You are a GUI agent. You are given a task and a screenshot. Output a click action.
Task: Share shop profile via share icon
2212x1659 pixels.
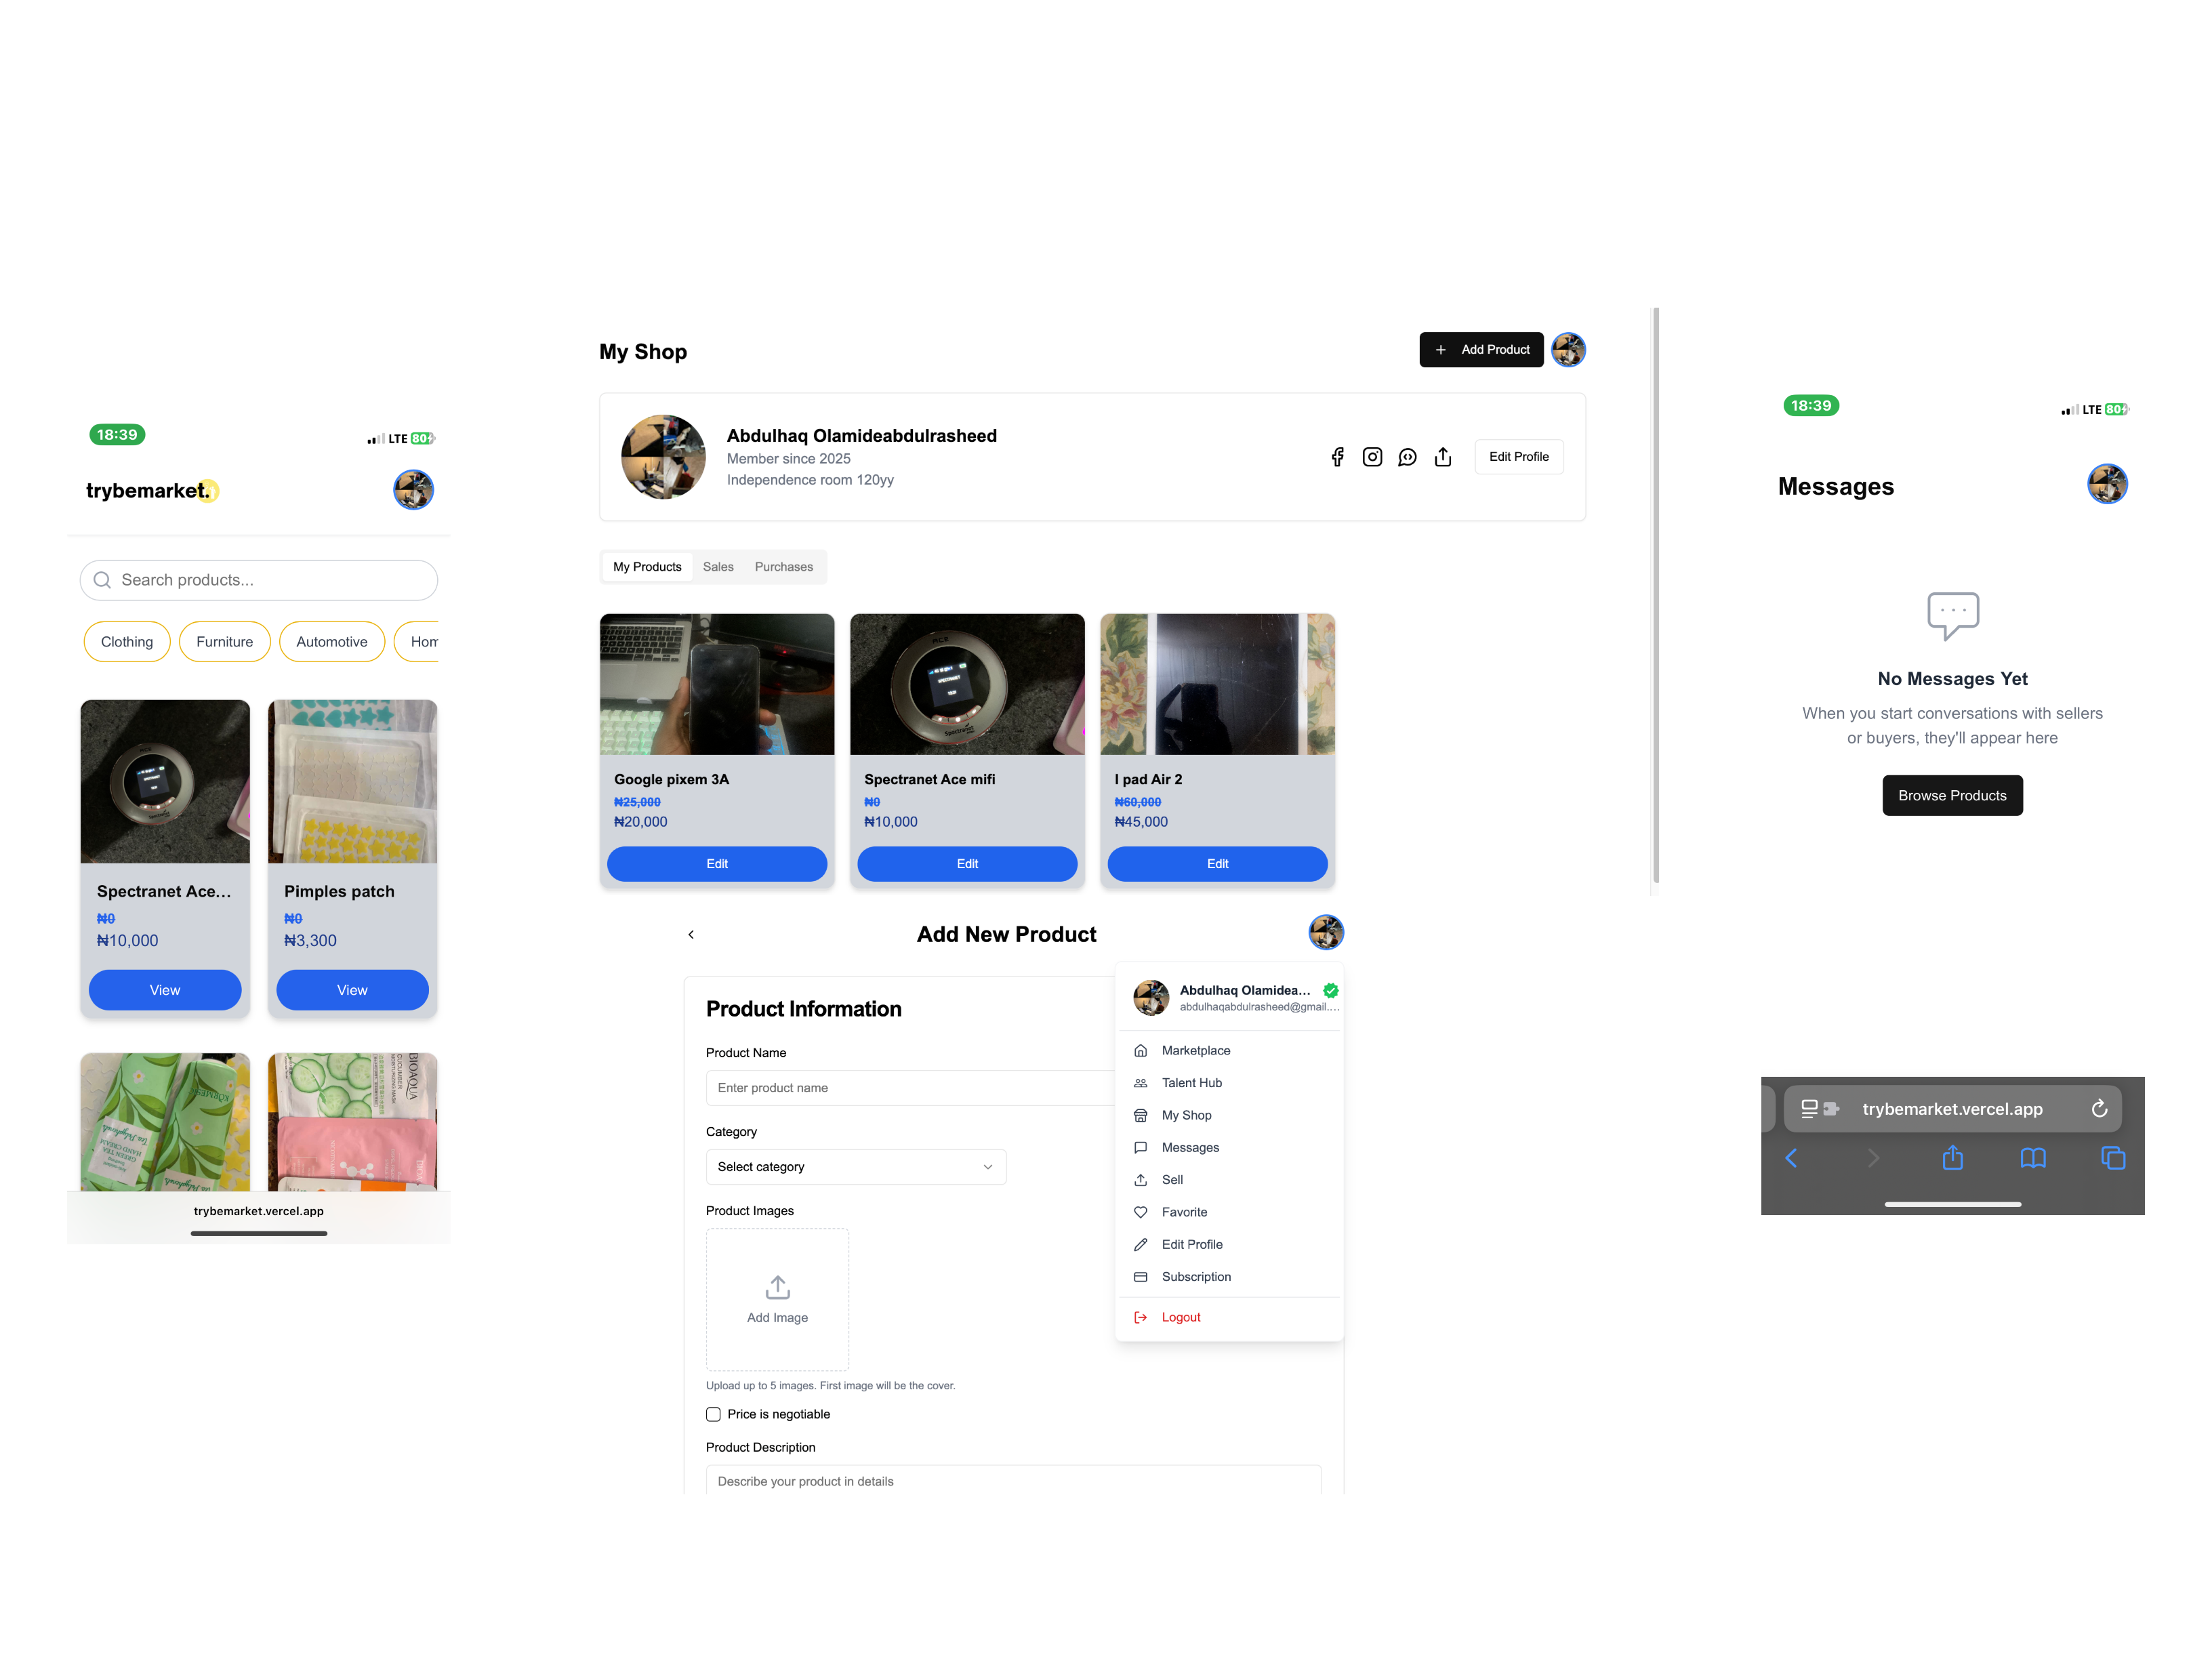tap(1442, 457)
